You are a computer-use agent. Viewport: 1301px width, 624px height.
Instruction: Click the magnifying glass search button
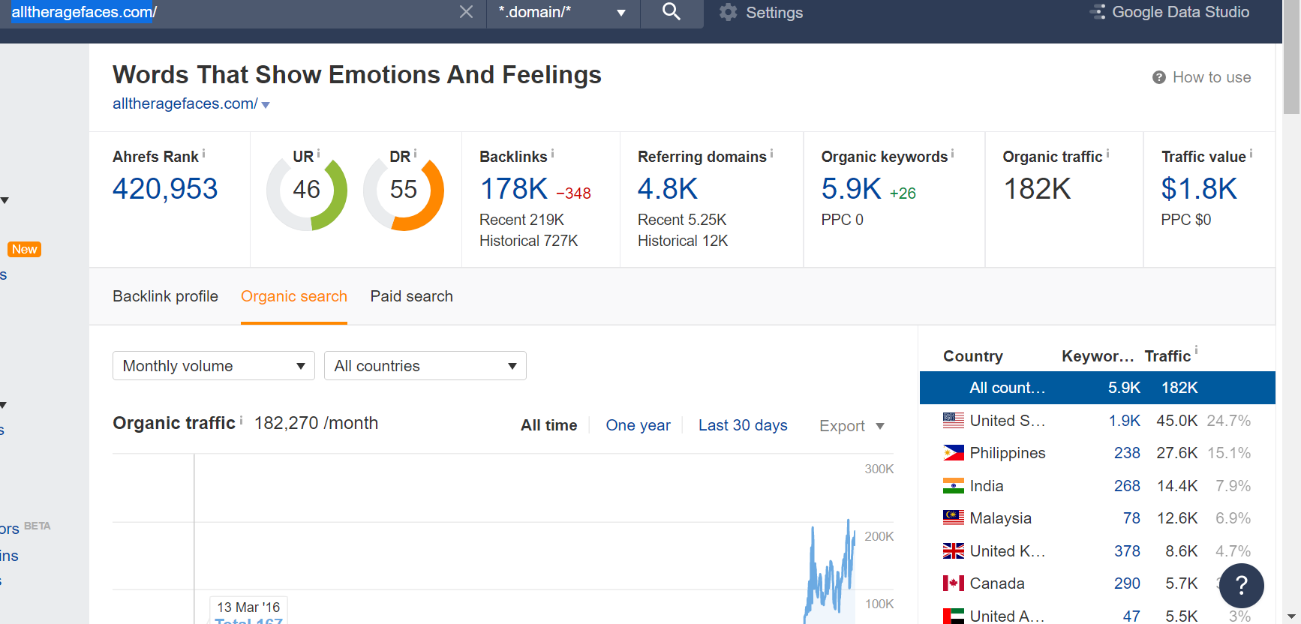pyautogui.click(x=672, y=12)
